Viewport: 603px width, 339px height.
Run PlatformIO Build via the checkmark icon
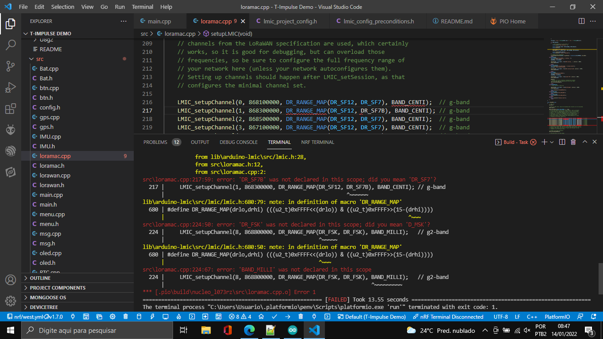pos(274,316)
